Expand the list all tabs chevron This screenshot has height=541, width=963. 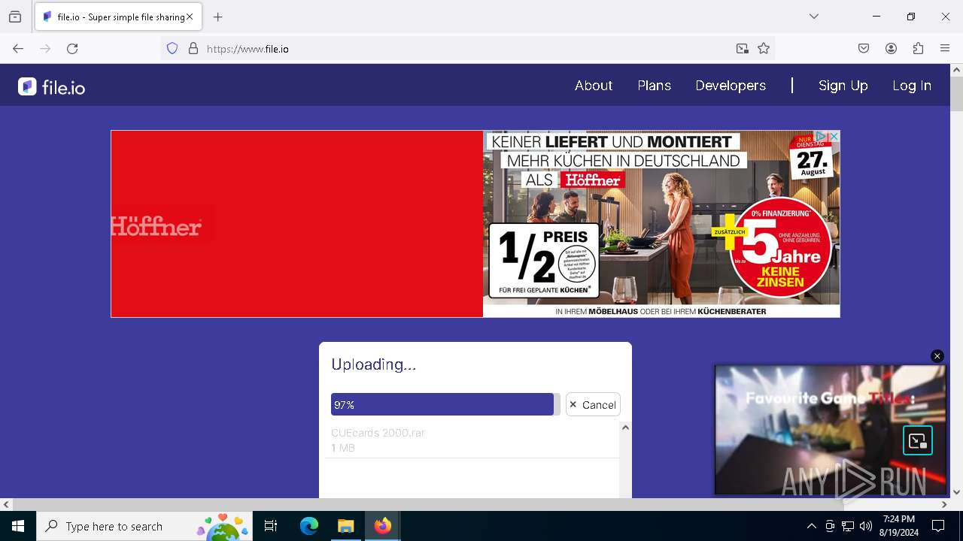point(814,17)
